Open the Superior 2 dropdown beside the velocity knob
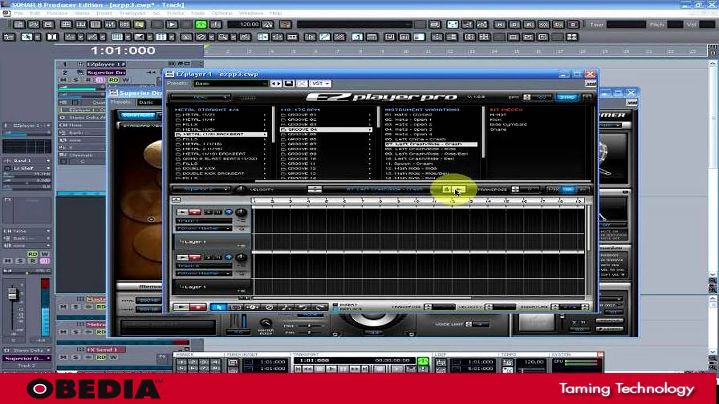 pos(202,190)
